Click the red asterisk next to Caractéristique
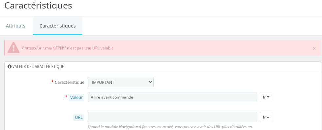 (x=52, y=82)
